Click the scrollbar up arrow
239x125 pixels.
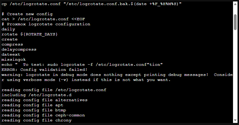235,4
